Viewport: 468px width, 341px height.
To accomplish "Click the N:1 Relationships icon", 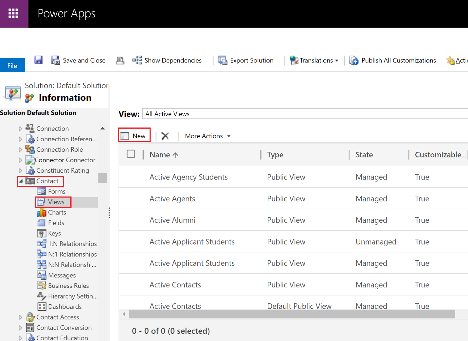I will (42, 254).
